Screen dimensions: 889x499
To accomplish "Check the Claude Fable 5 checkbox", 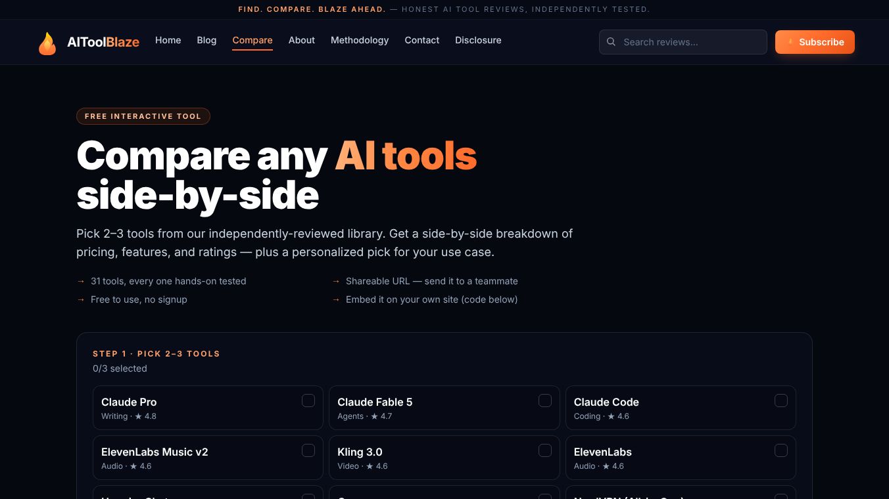I will click(x=545, y=401).
